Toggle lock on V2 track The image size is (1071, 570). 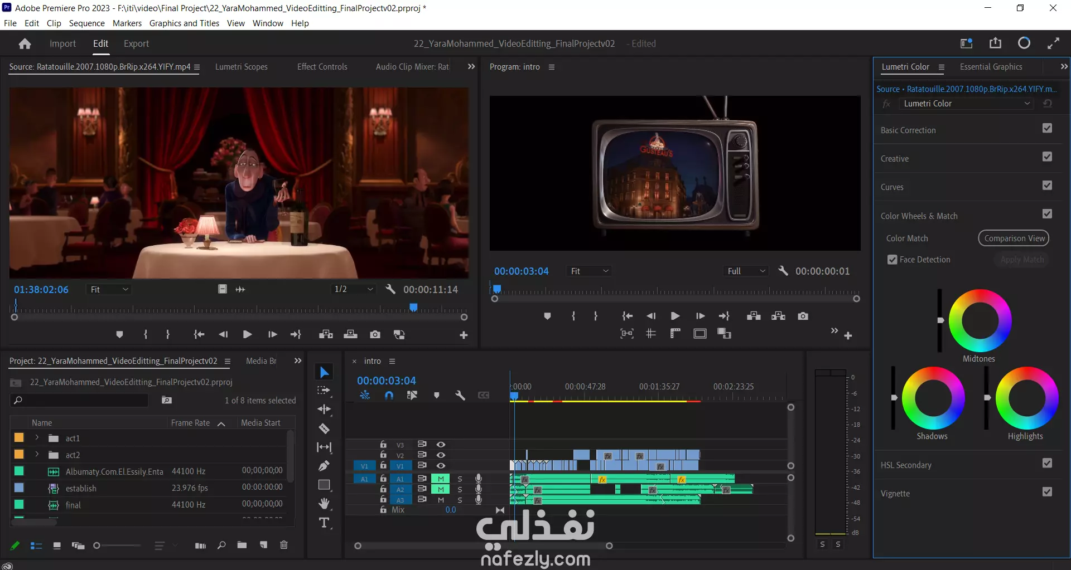click(383, 455)
